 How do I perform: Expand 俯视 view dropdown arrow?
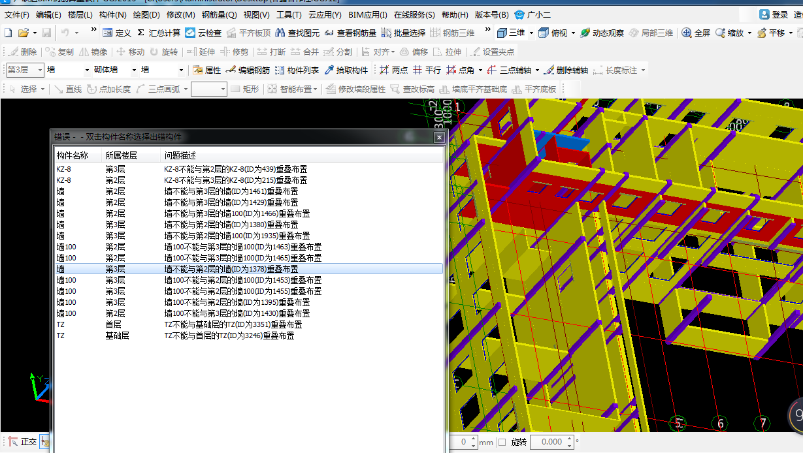[572, 33]
